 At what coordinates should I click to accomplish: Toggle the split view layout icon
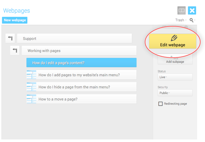(x=182, y=10)
